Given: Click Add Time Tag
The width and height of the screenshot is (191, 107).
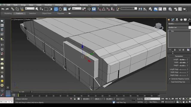Looking at the screenshot, I should 121,102.
